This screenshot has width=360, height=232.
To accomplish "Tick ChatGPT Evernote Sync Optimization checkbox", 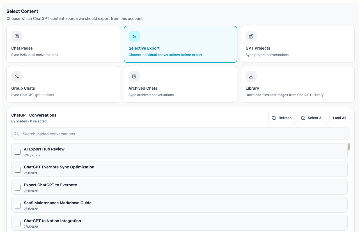I will pyautogui.click(x=18, y=170).
